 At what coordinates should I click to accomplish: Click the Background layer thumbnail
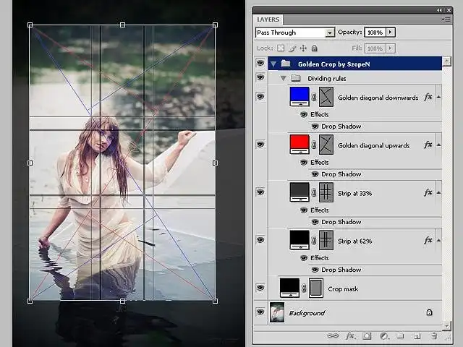(277, 312)
